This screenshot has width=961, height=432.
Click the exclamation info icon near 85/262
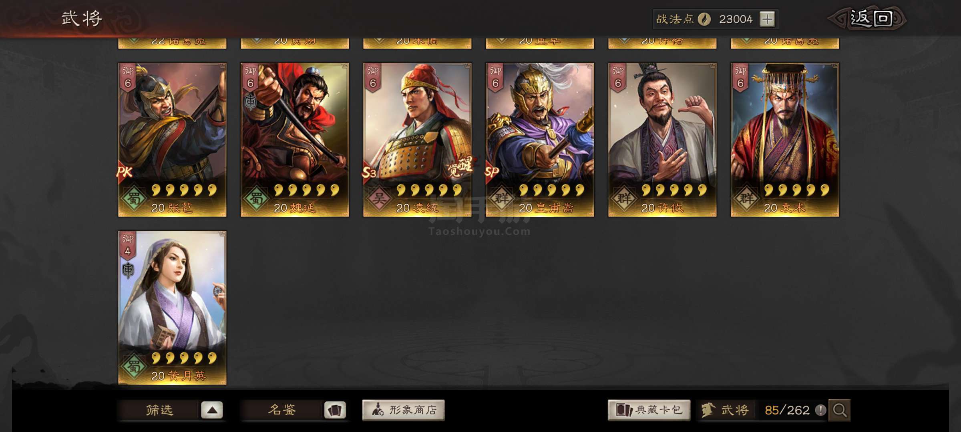point(820,410)
